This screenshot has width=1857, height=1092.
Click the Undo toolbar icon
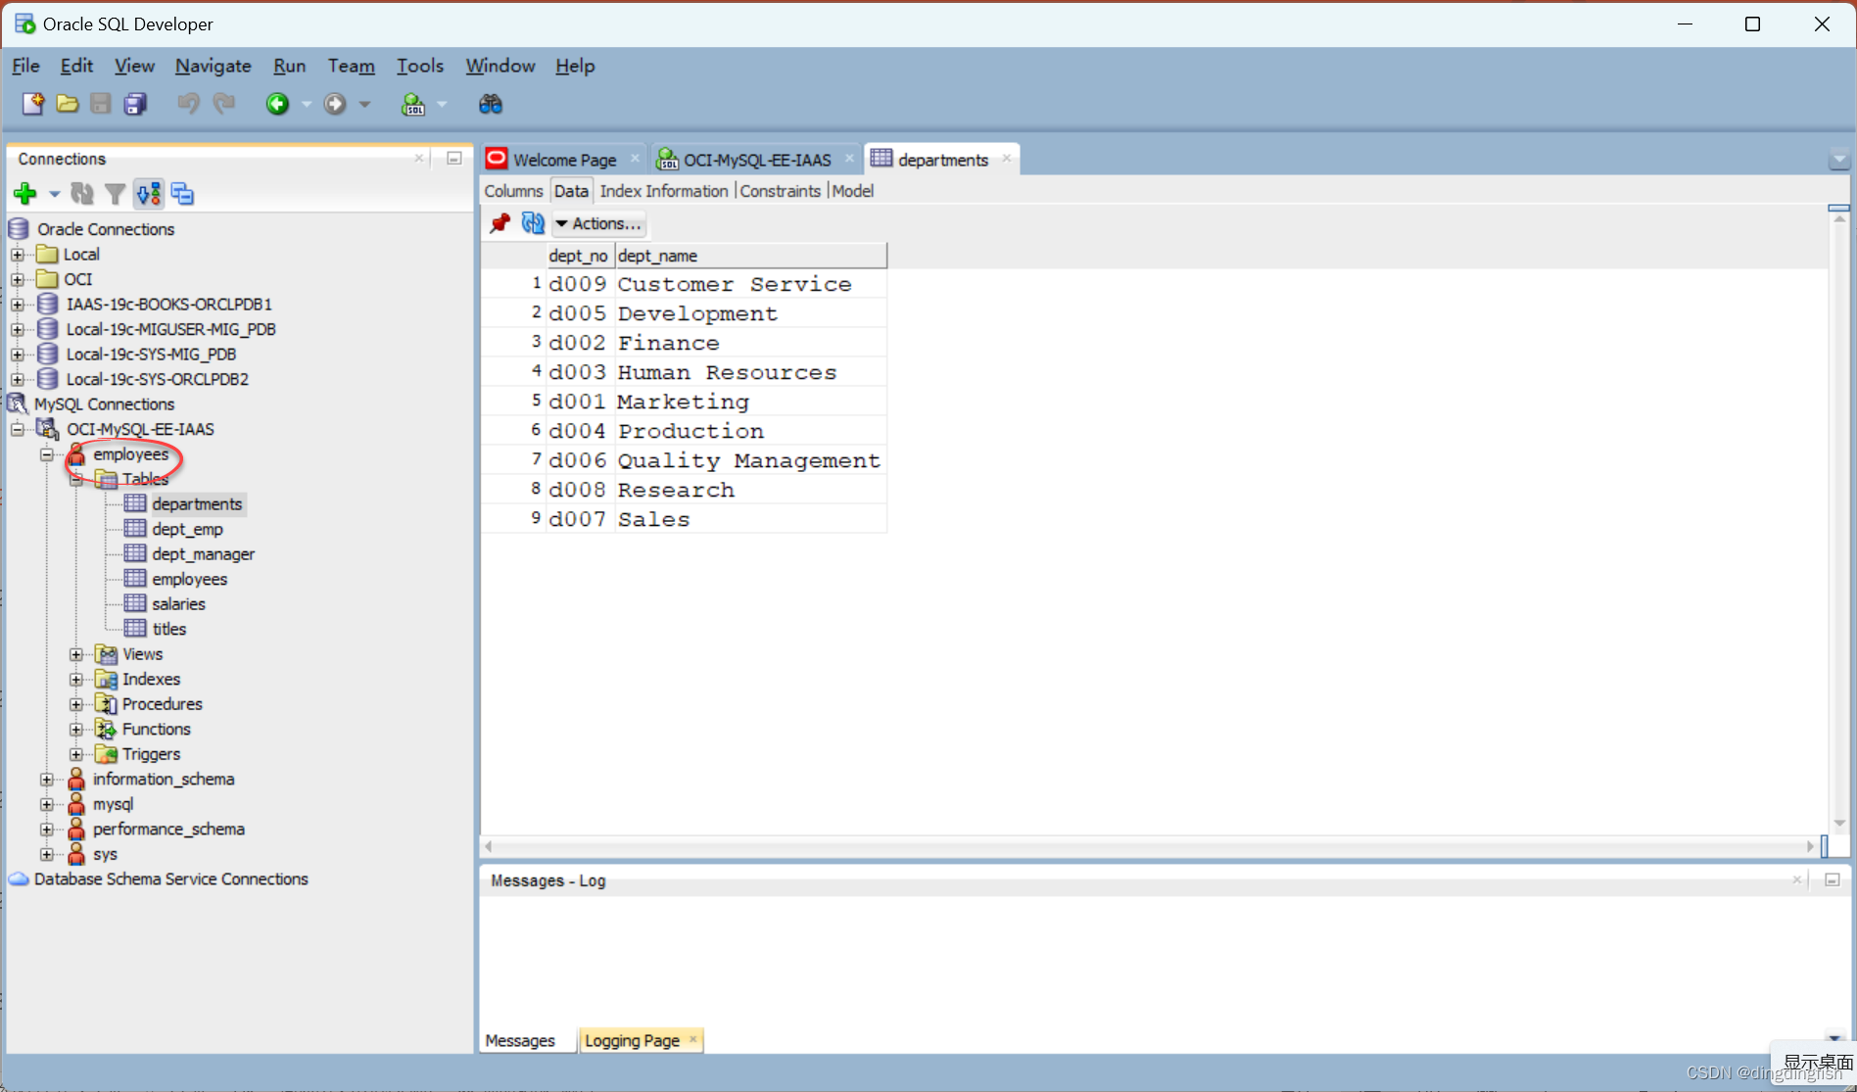(x=188, y=104)
